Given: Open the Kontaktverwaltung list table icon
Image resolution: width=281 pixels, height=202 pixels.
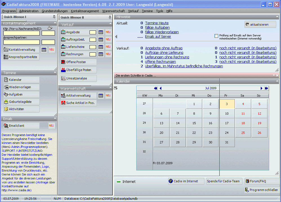Looking at the screenshot, I should [x=44, y=50].
